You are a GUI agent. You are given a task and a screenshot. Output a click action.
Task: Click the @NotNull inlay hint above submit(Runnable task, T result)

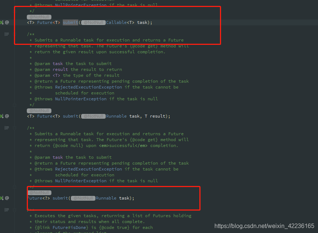click(39, 111)
